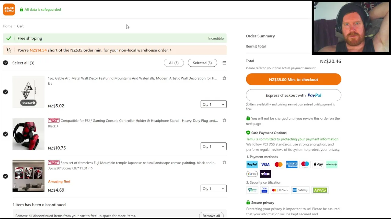The width and height of the screenshot is (391, 219).
Task: Click the list view icon beside Selected (3)
Action: point(224,63)
